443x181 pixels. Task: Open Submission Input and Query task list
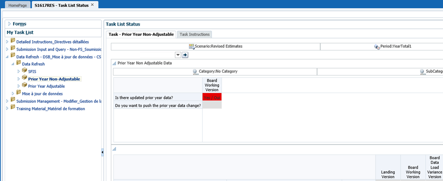point(59,49)
